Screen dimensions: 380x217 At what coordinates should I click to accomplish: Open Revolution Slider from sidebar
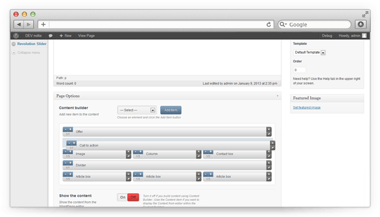tap(32, 44)
